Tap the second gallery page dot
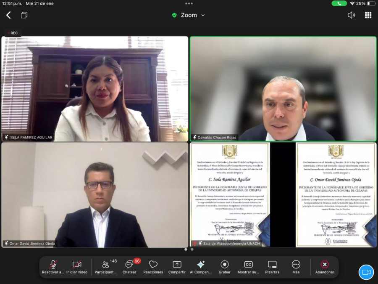The width and height of the screenshot is (378, 284). coord(192,249)
